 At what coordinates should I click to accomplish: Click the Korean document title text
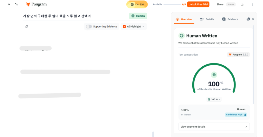click(x=57, y=16)
